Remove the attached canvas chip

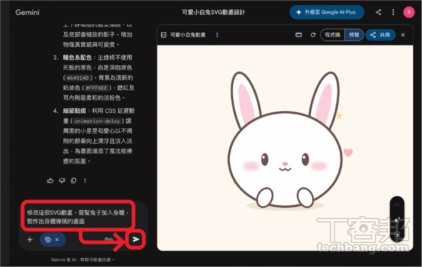pyautogui.click(x=57, y=239)
